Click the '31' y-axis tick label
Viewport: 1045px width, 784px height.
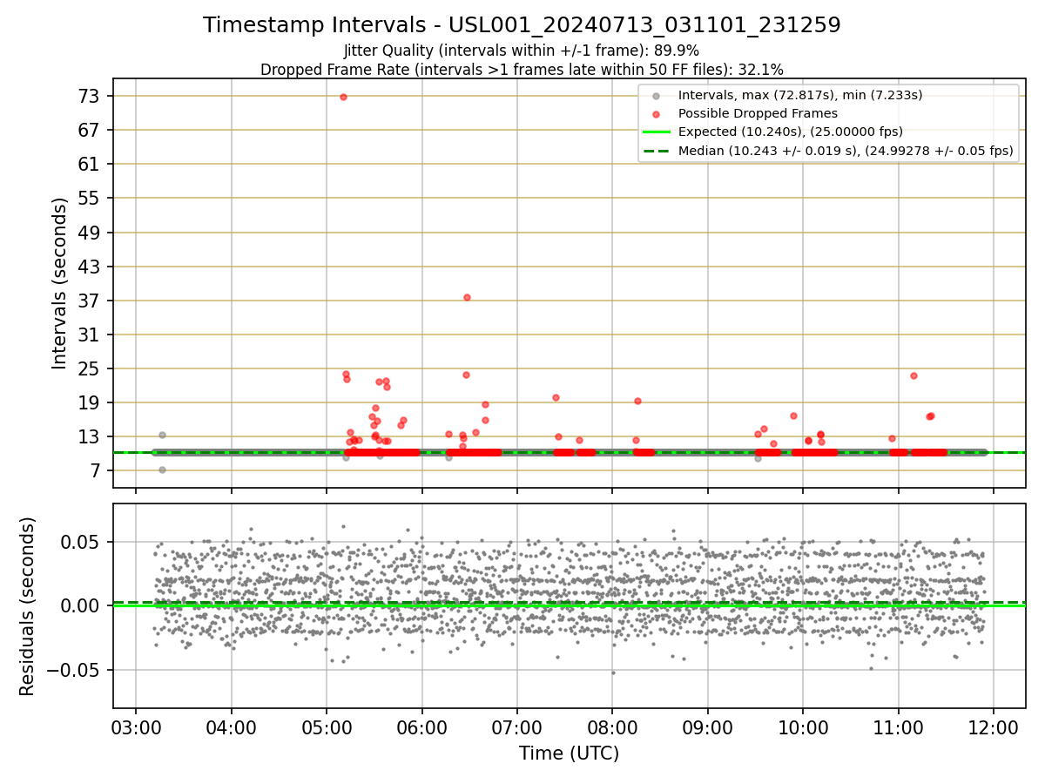coord(91,335)
